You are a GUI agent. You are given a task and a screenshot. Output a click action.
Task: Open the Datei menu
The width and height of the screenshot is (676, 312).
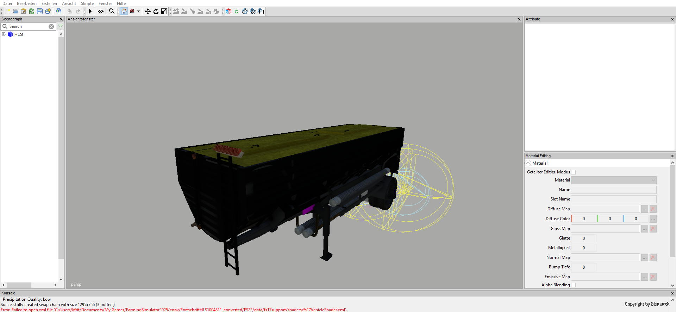(x=7, y=4)
